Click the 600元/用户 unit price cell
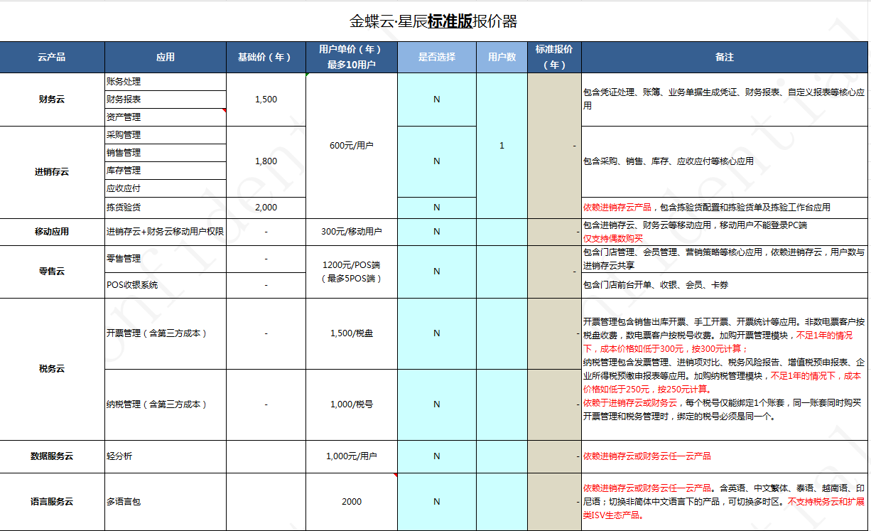This screenshot has width=871, height=531. [x=352, y=145]
